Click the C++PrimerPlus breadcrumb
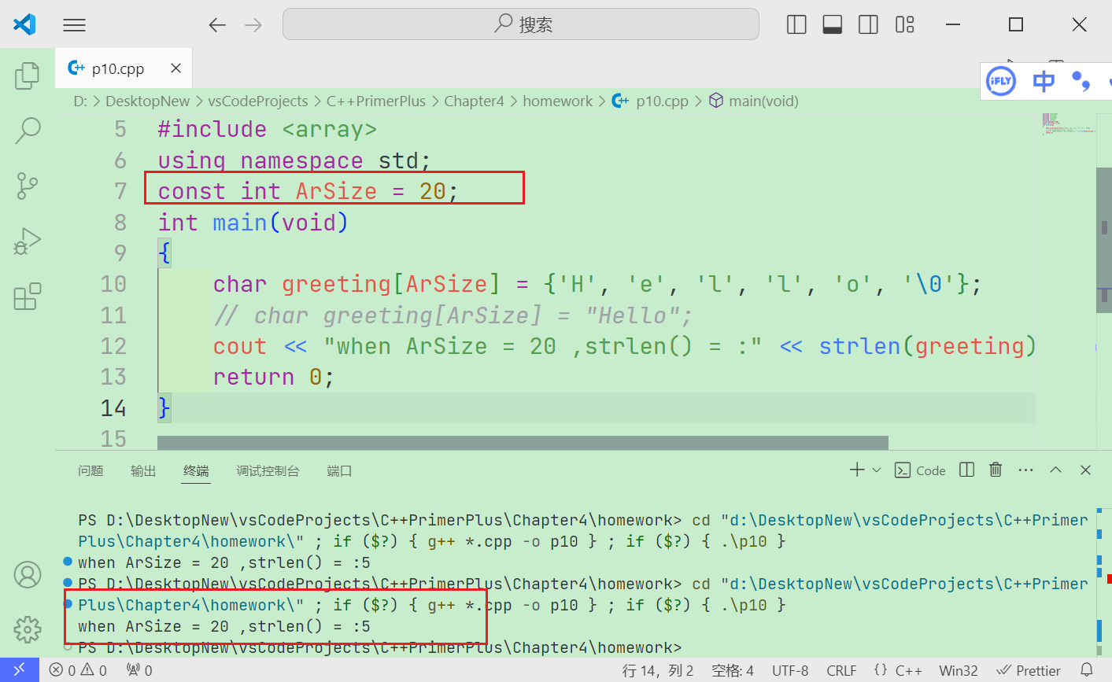This screenshot has width=1112, height=682. 376,101
